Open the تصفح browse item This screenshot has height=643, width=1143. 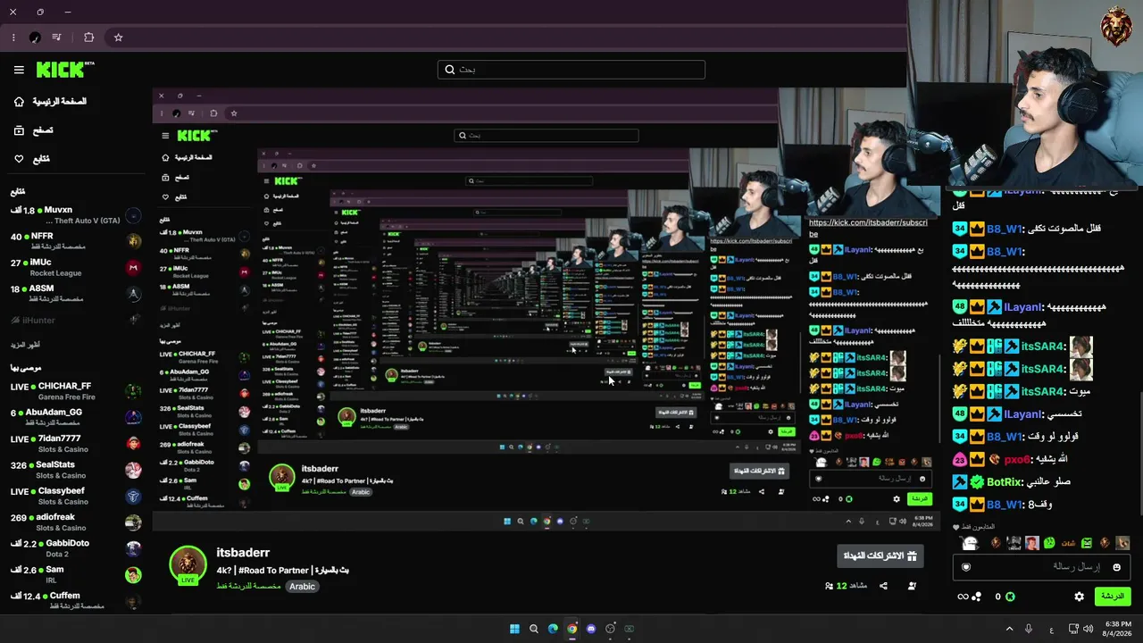tap(33, 130)
